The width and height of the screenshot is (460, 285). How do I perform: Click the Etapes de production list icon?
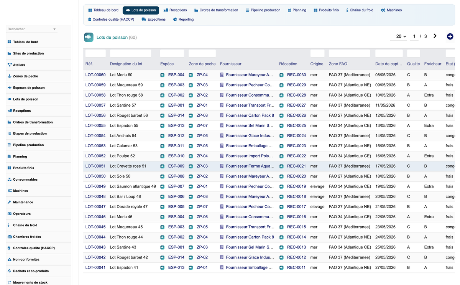10,133
